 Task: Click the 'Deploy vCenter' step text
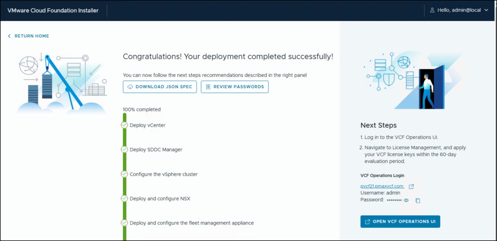pyautogui.click(x=147, y=126)
